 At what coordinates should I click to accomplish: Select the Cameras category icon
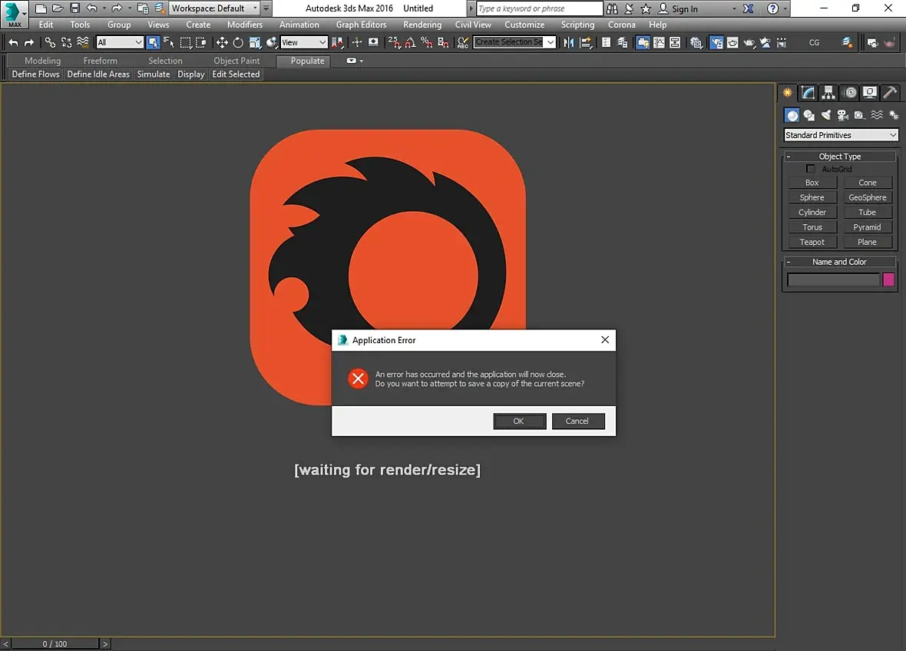coord(842,115)
